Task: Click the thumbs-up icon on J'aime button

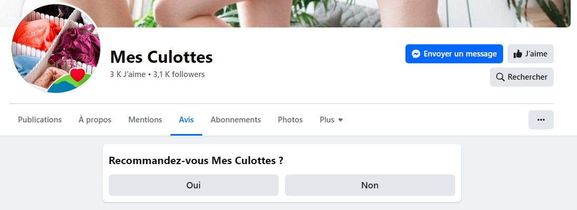Action: (518, 54)
